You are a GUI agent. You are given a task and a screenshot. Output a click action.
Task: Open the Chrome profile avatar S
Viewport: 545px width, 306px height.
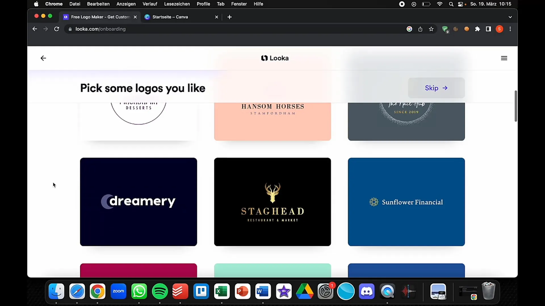pos(499,29)
